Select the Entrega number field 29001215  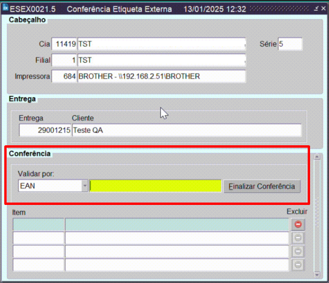45,131
